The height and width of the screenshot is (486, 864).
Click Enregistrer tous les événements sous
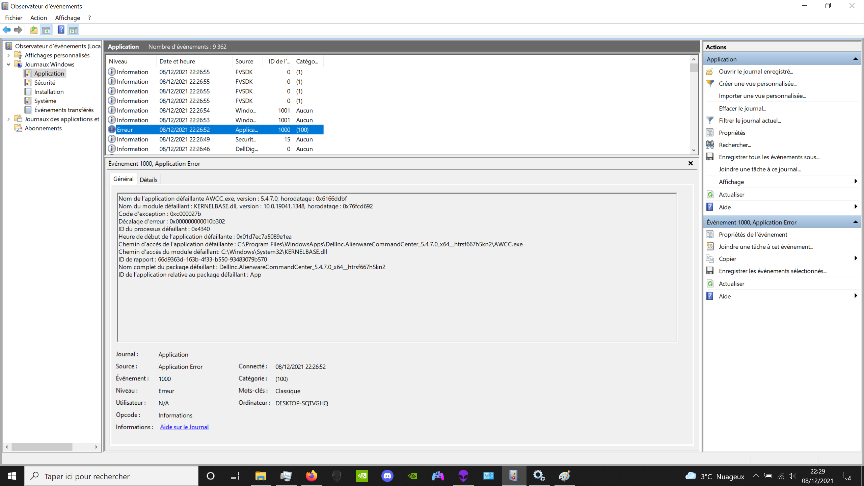click(x=769, y=157)
